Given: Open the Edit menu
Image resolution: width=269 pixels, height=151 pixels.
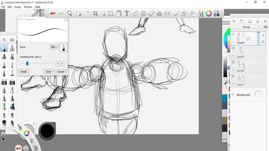Looking at the screenshot, I should point(10,7).
